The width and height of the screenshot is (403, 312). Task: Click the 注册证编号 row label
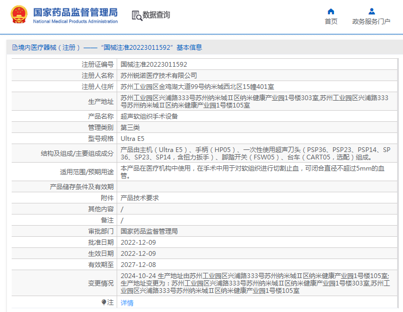(98, 65)
